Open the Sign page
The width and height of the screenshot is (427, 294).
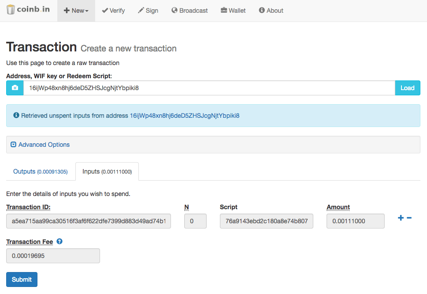pyautogui.click(x=148, y=11)
